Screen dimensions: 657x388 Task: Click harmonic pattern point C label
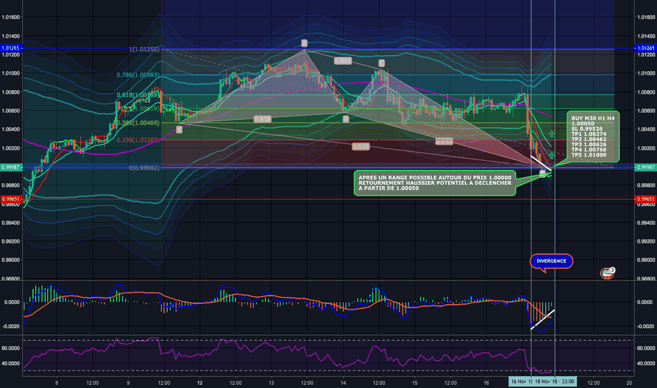coord(381,63)
